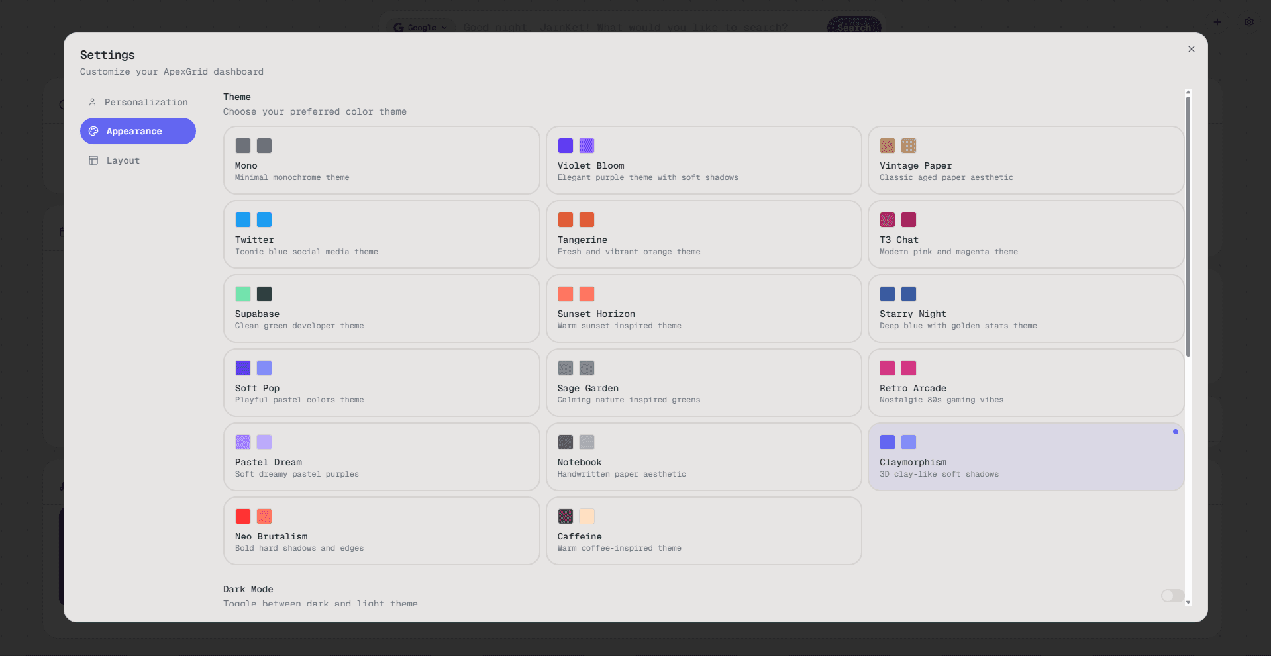The height and width of the screenshot is (656, 1271).
Task: Click the Google logo in the search bar
Action: click(x=399, y=27)
